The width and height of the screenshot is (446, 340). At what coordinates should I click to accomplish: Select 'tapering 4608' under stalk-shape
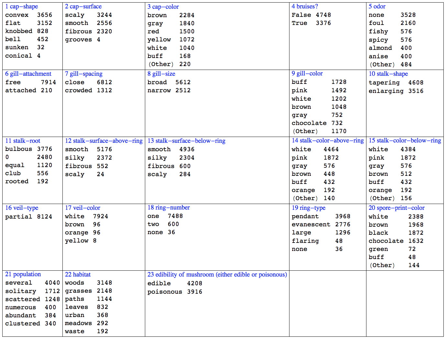(x=396, y=83)
